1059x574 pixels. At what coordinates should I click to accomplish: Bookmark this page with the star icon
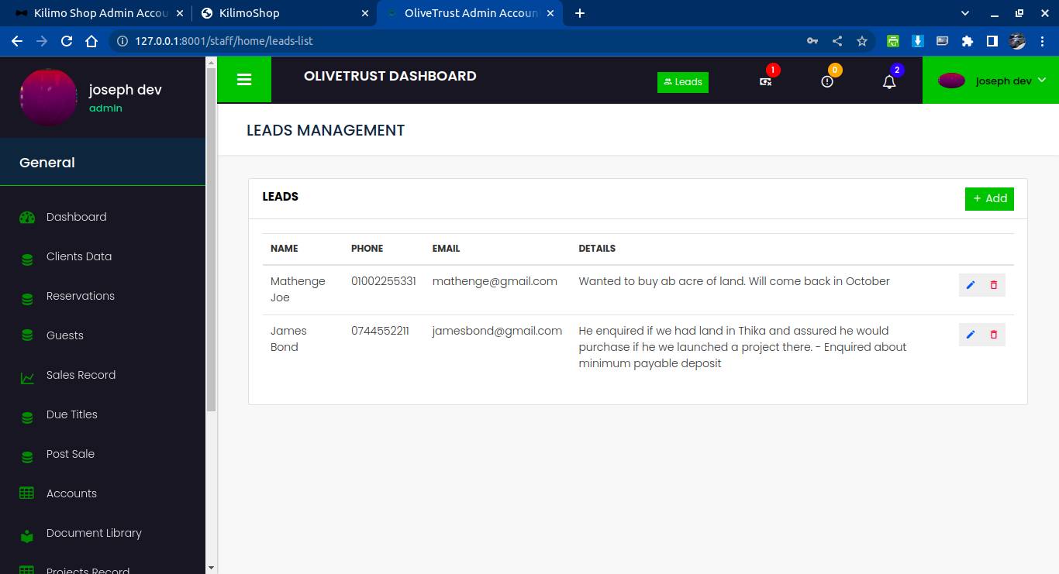pos(861,41)
